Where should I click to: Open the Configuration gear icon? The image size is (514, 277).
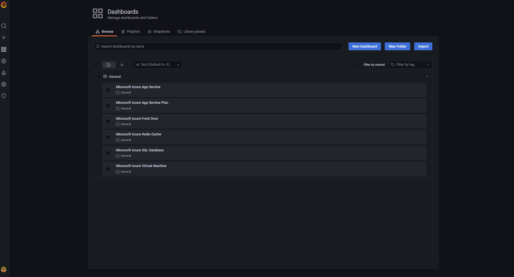pyautogui.click(x=4, y=84)
